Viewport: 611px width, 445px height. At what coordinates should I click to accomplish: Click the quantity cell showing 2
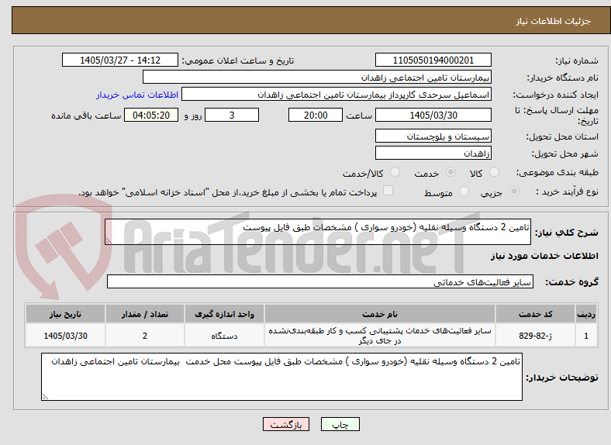[145, 336]
